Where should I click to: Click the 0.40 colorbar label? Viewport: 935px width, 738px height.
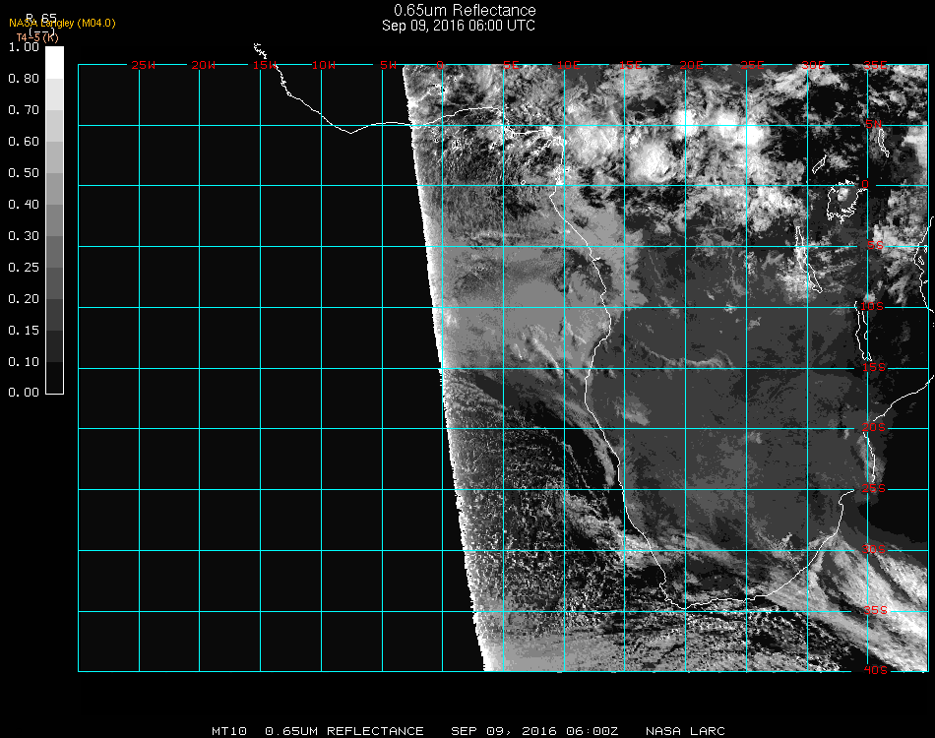24,205
